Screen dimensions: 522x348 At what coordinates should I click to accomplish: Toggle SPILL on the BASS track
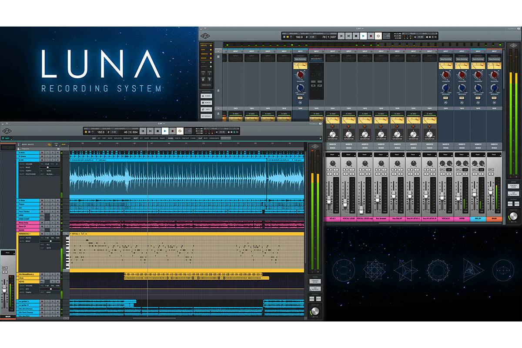[42, 230]
